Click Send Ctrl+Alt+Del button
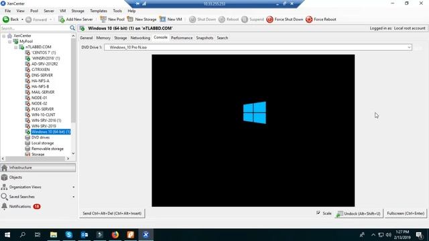Screen dimensions: 429x241 point(112,214)
